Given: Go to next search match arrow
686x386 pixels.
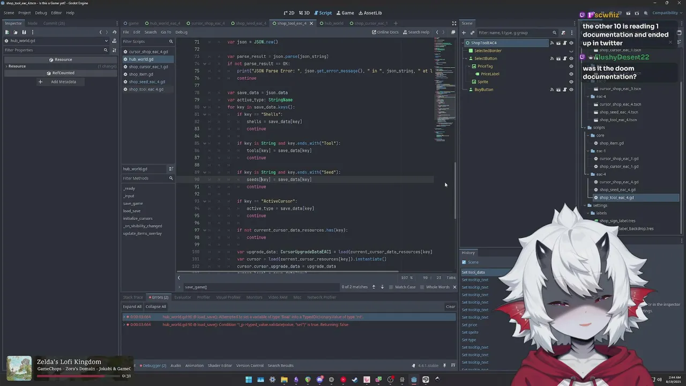Looking at the screenshot, I should click(x=382, y=287).
